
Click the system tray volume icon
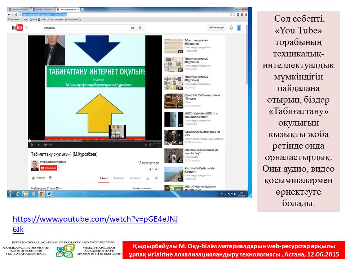point(235,194)
